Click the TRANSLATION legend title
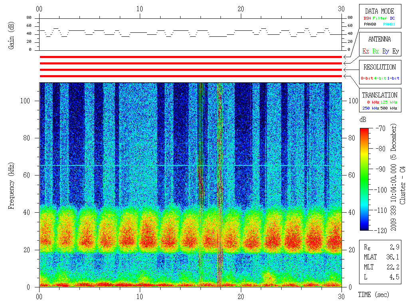The image size is (409, 307). 379,95
